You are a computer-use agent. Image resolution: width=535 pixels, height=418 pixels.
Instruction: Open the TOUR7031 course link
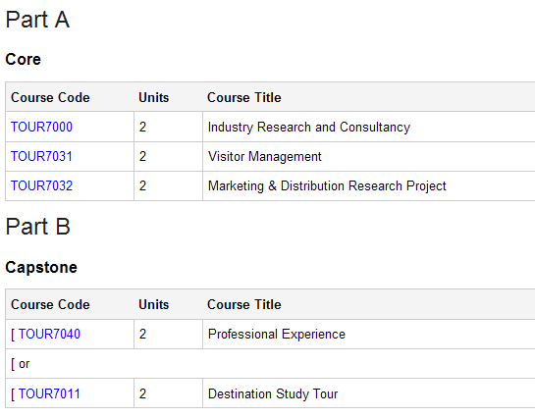[41, 156]
